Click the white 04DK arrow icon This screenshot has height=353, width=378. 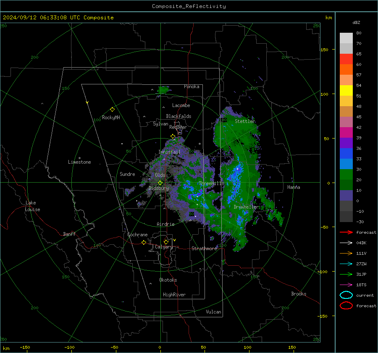[346, 243]
